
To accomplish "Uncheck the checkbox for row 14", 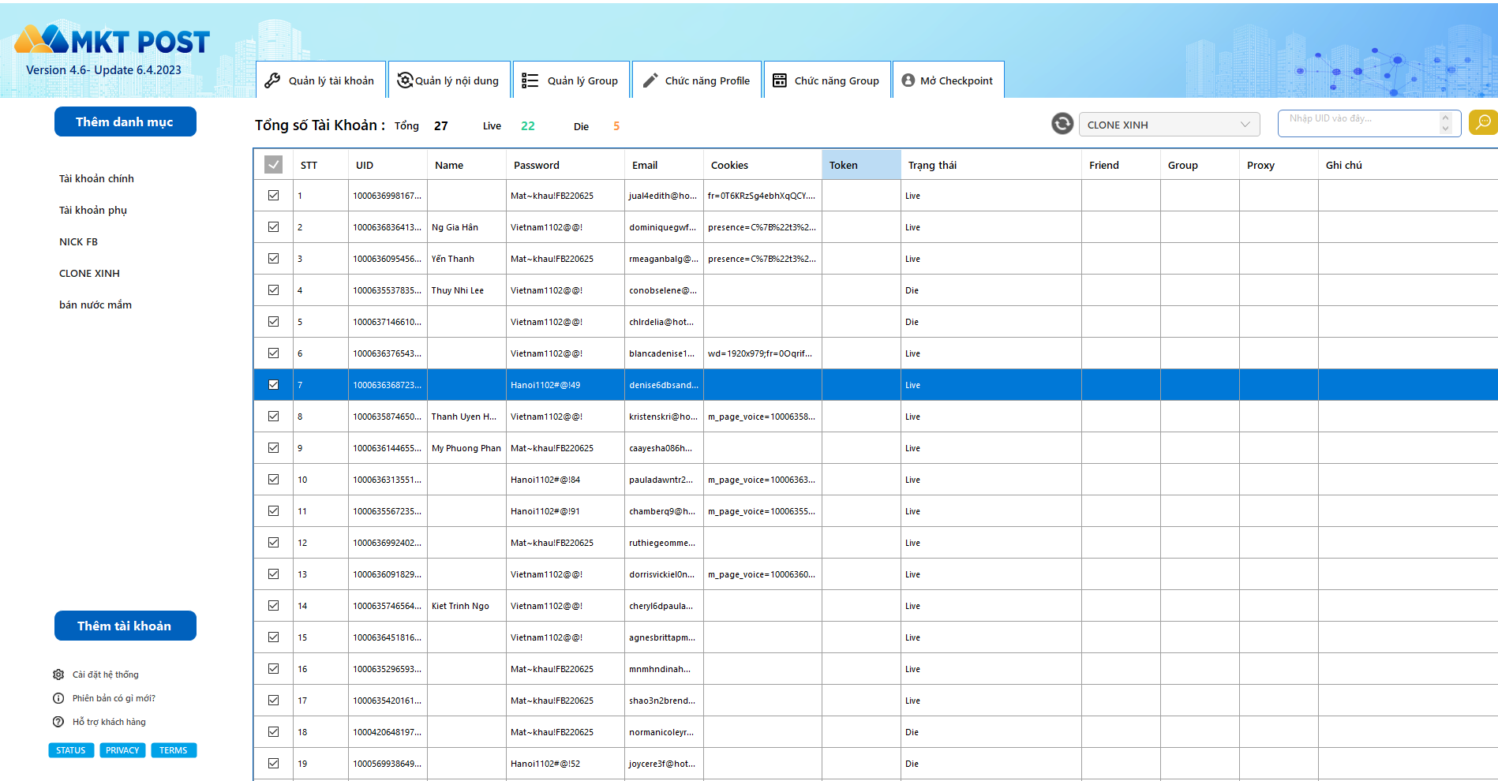I will click(273, 606).
